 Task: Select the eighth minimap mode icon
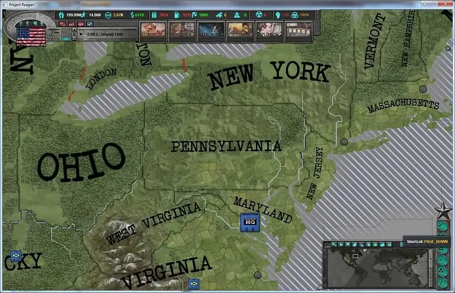click(382, 245)
